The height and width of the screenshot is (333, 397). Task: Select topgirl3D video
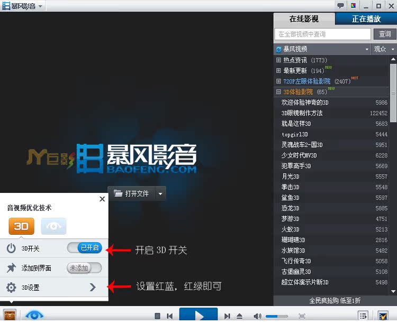[331, 134]
